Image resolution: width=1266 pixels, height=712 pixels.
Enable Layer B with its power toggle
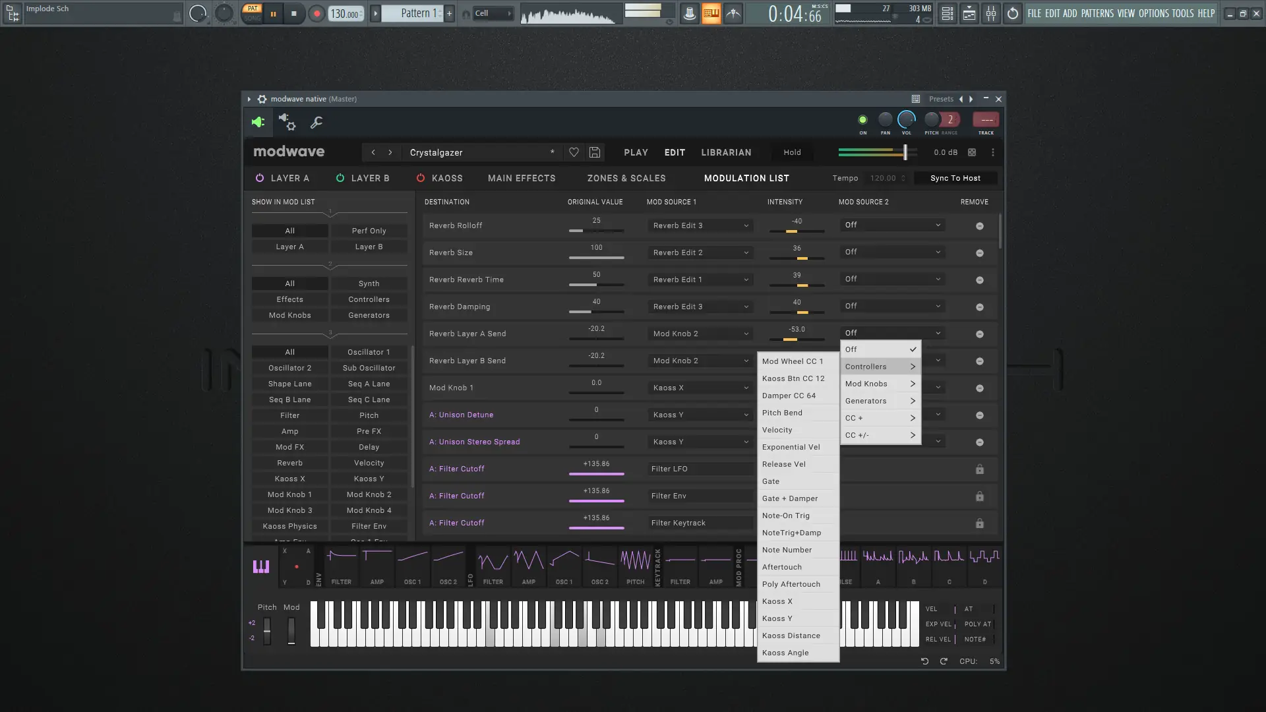coord(340,178)
